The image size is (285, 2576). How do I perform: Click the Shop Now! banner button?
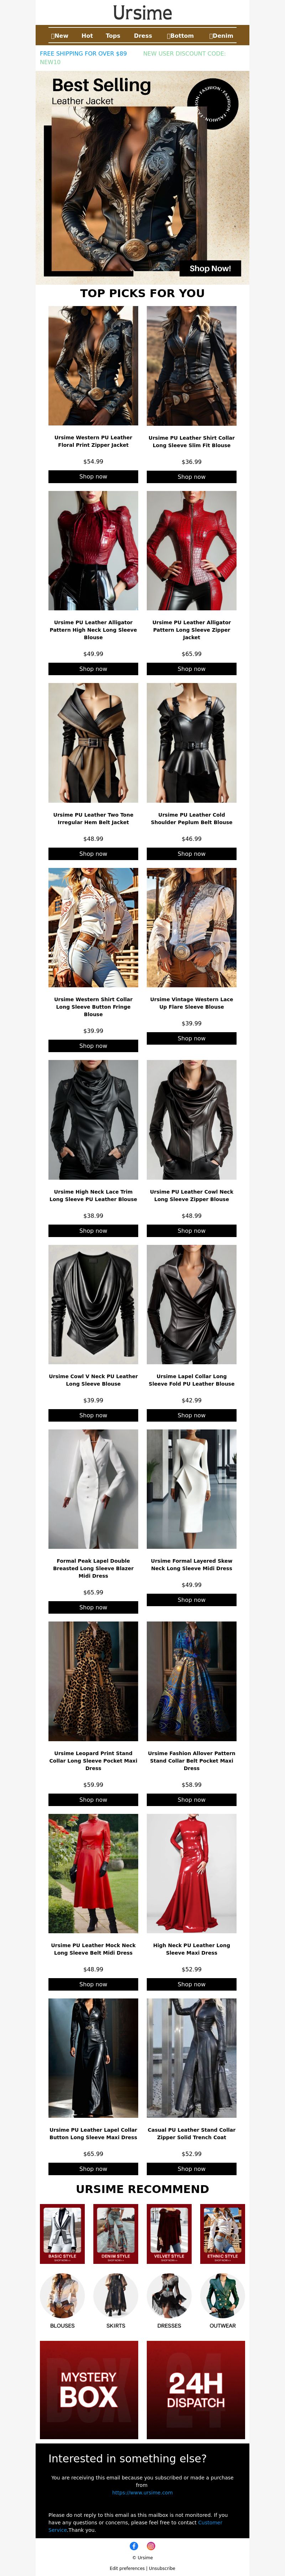[210, 268]
